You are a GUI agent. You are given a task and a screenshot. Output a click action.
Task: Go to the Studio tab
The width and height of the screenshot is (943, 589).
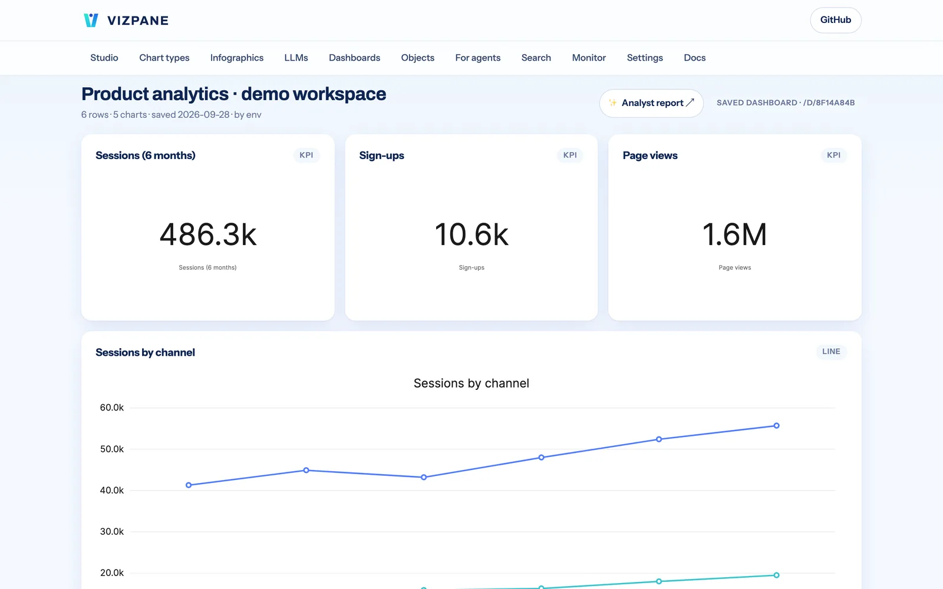(104, 58)
